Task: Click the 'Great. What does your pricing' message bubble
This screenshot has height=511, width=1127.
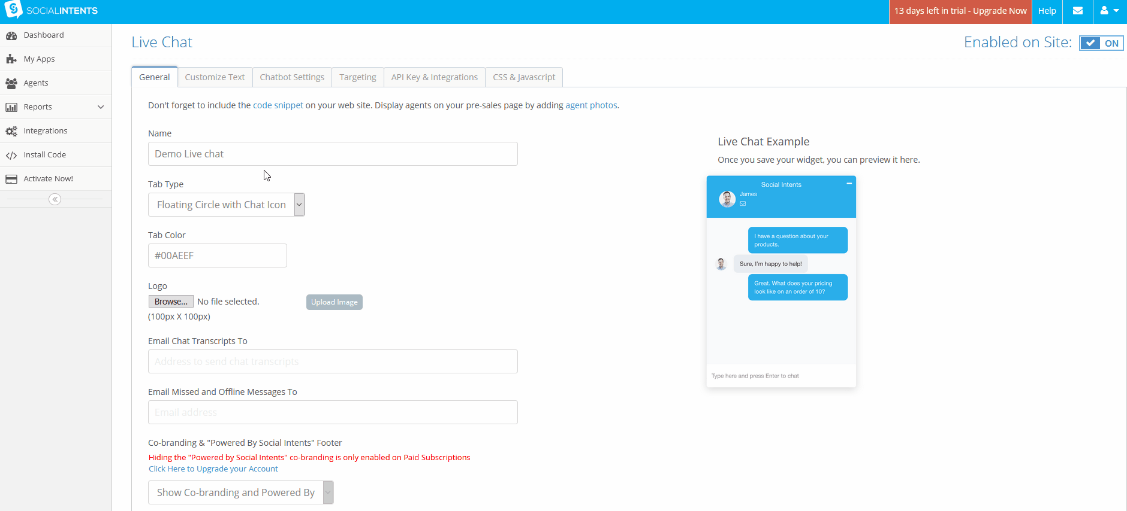Action: (x=798, y=287)
